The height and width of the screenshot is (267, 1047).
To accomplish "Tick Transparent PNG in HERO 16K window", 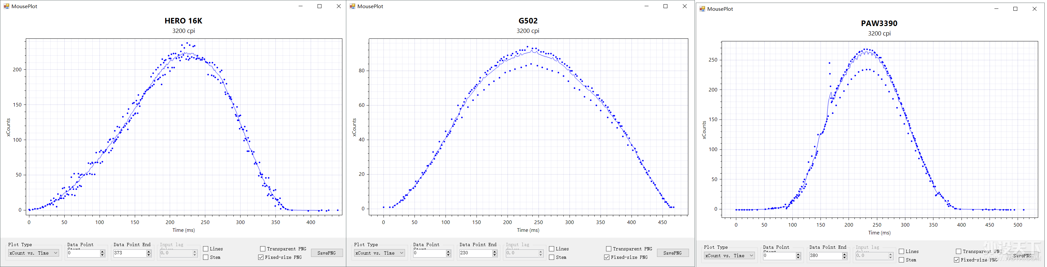I will point(262,249).
